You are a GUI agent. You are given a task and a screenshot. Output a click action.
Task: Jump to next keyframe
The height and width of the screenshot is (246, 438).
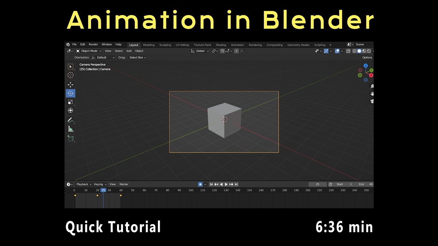click(x=231, y=184)
